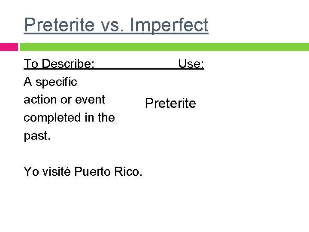Click the word "Rico." in the example
This screenshot has height=232, width=309.
pyautogui.click(x=129, y=172)
